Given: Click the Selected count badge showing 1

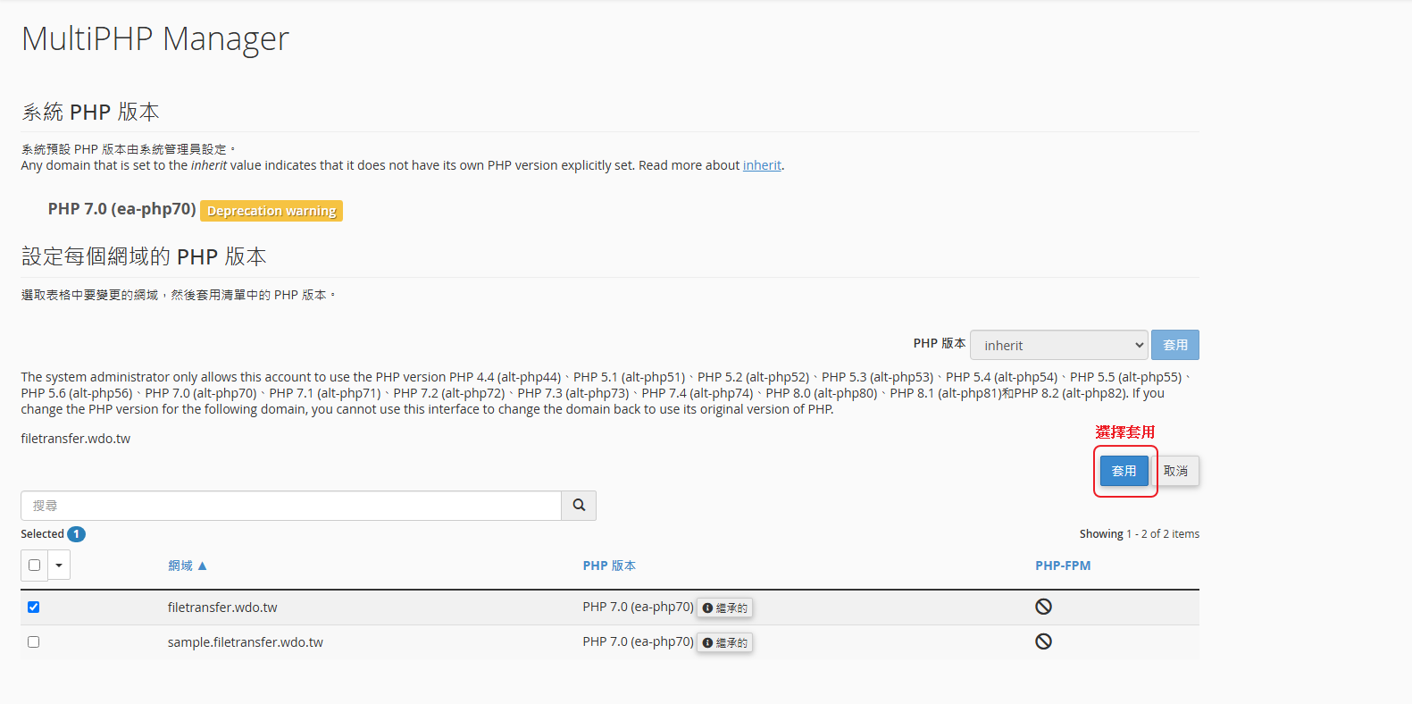Looking at the screenshot, I should 77,534.
